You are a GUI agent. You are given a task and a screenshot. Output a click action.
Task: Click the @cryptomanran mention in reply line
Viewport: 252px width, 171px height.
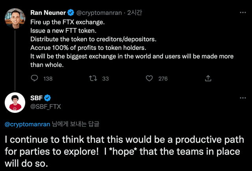click(x=28, y=125)
